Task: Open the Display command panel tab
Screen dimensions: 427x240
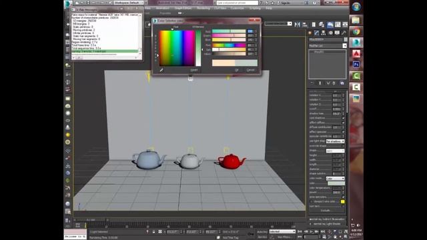Action: 337,33
